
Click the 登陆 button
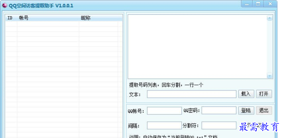[x=246, y=111]
